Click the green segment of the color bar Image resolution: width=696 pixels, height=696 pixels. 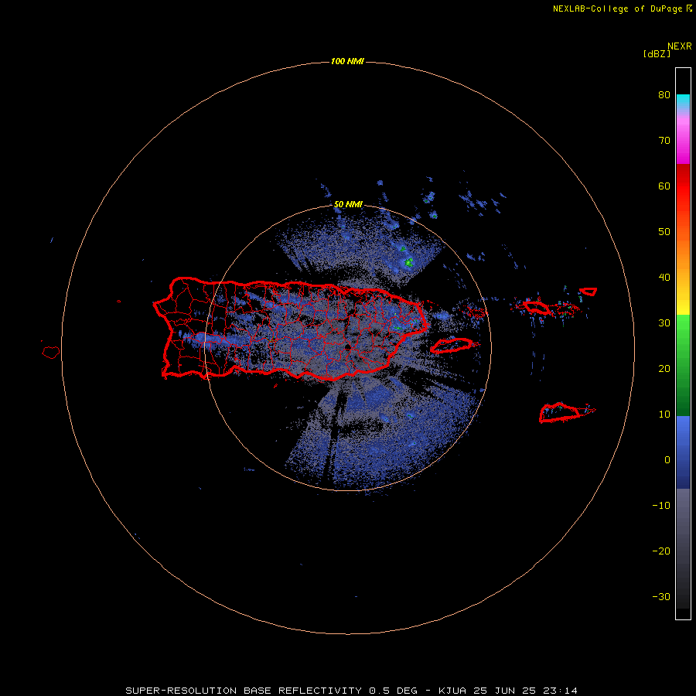(683, 365)
